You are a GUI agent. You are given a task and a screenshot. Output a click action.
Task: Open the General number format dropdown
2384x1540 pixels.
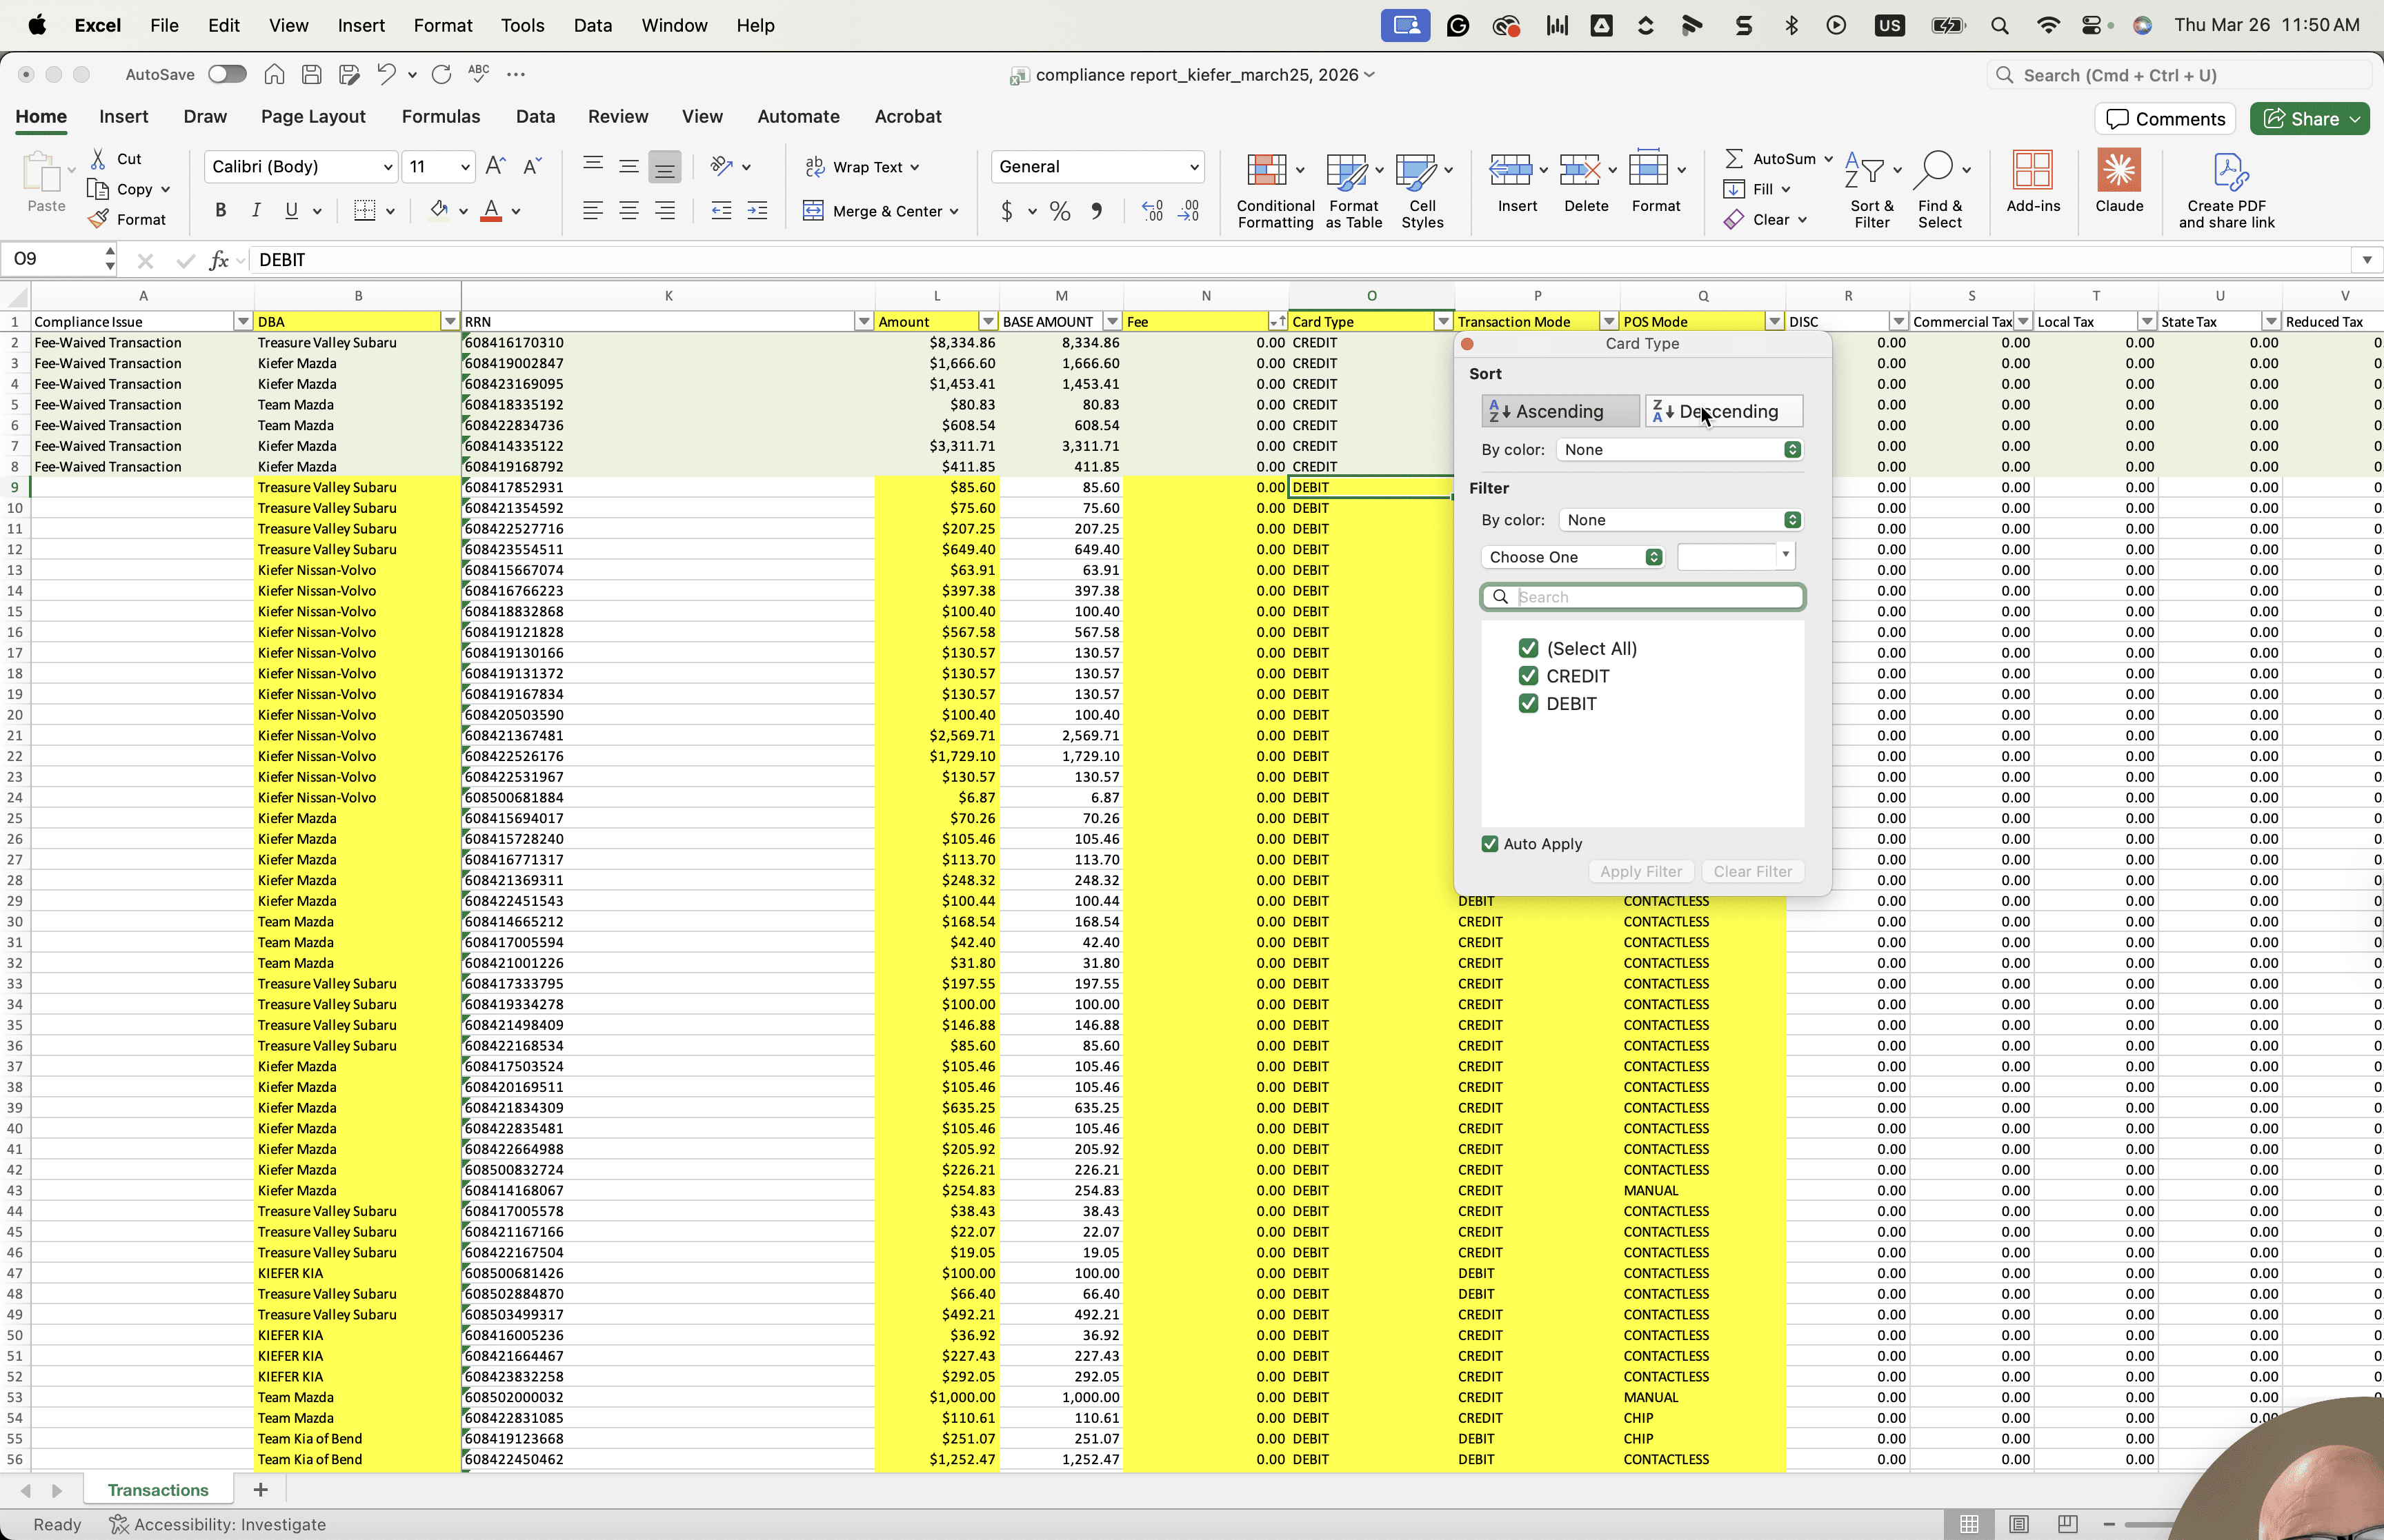coord(1096,166)
